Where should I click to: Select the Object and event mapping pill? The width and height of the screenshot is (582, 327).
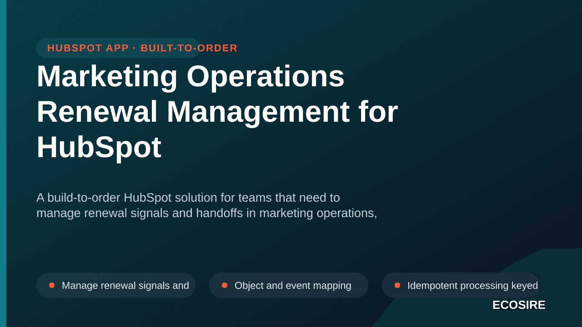point(289,285)
